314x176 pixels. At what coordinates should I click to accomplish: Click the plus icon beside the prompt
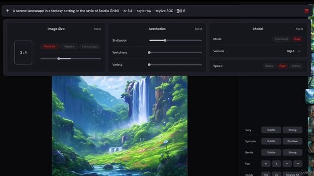8,11
